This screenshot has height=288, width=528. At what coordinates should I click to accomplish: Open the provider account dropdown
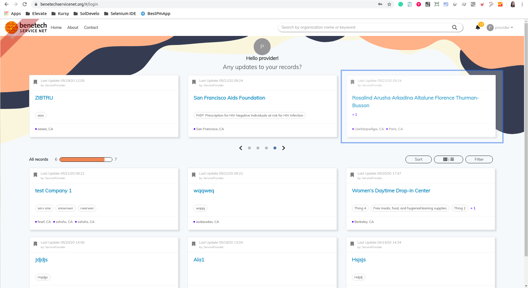pyautogui.click(x=504, y=27)
